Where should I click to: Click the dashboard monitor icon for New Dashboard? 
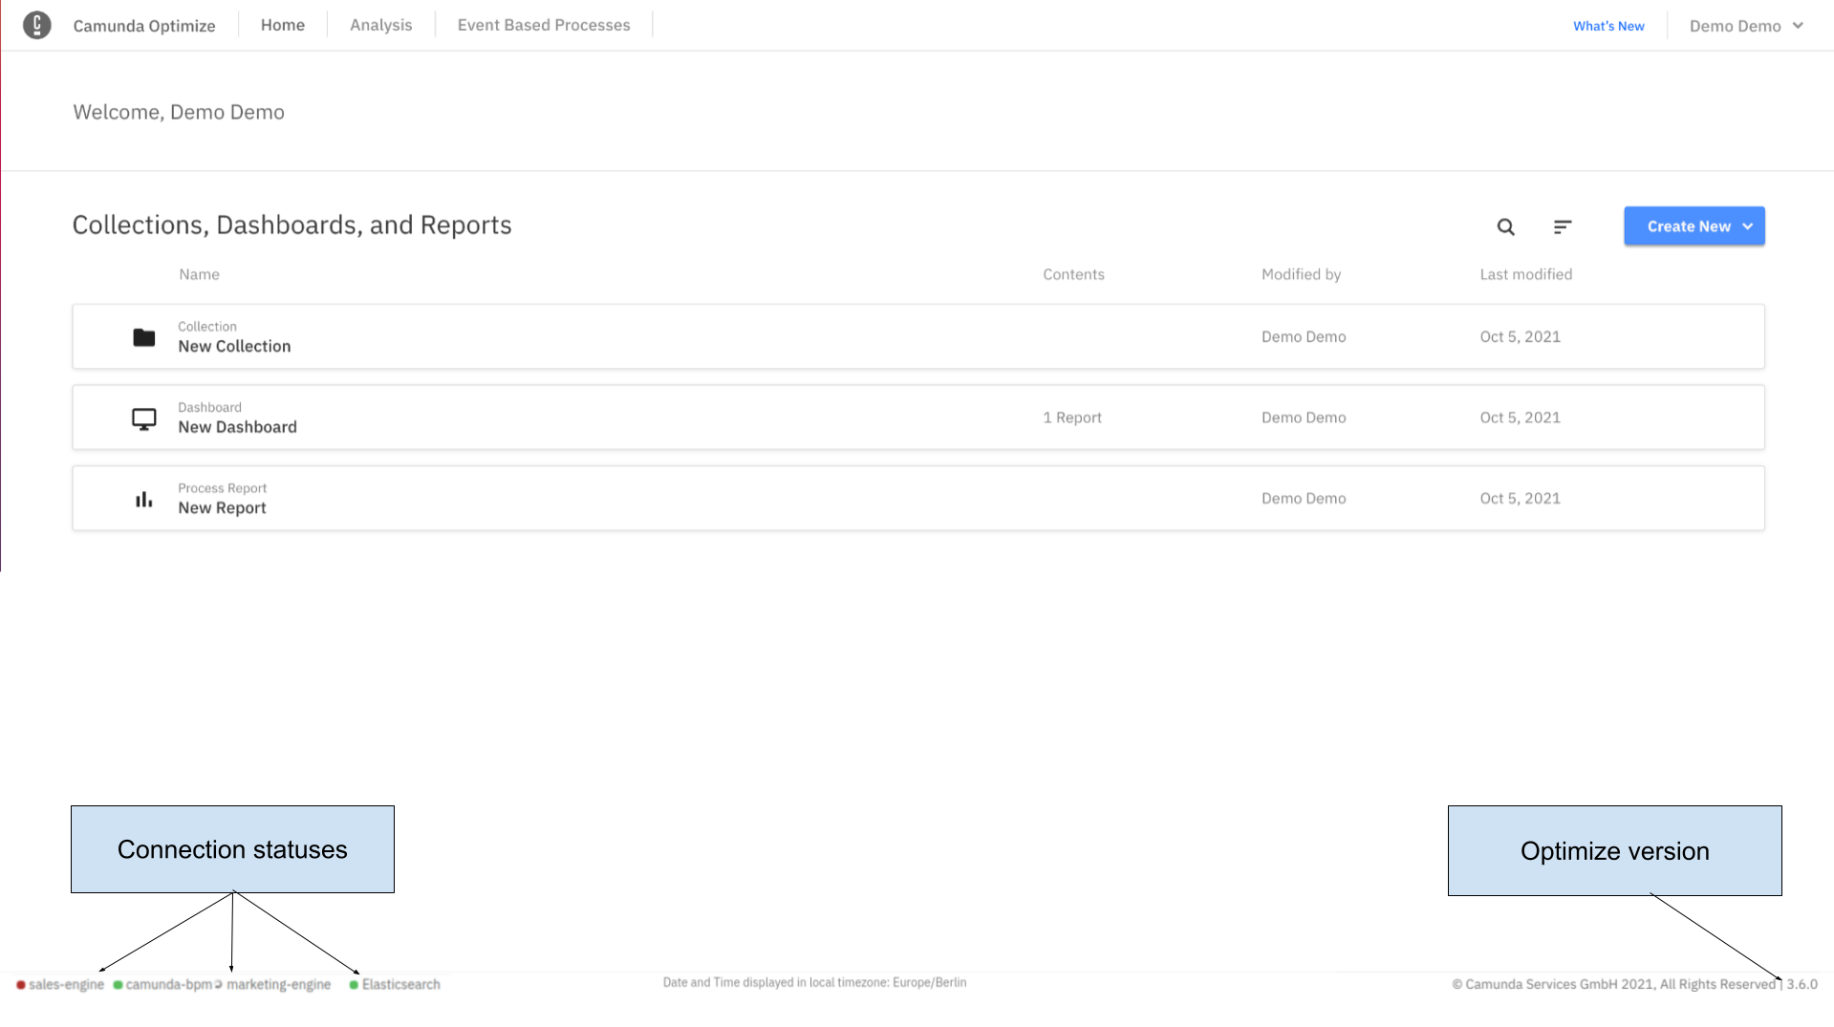[143, 417]
